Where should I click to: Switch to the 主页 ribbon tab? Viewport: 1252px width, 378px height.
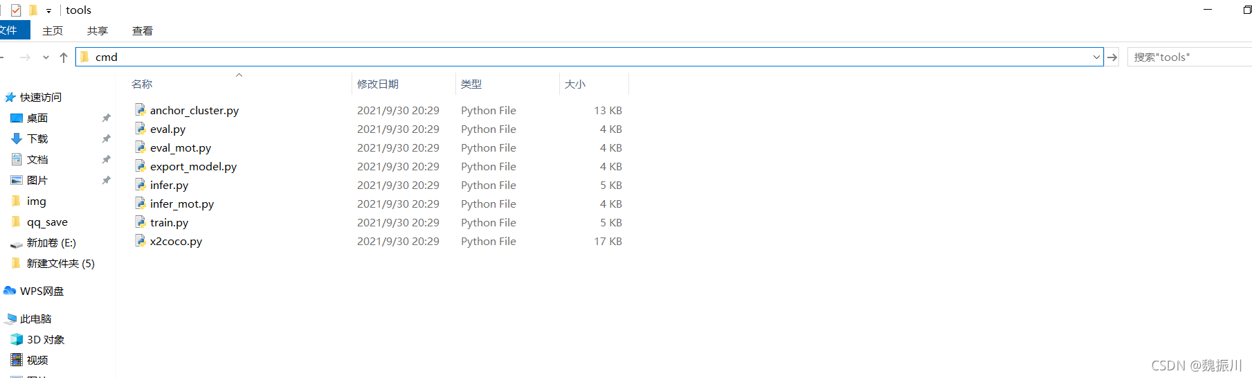[x=53, y=30]
